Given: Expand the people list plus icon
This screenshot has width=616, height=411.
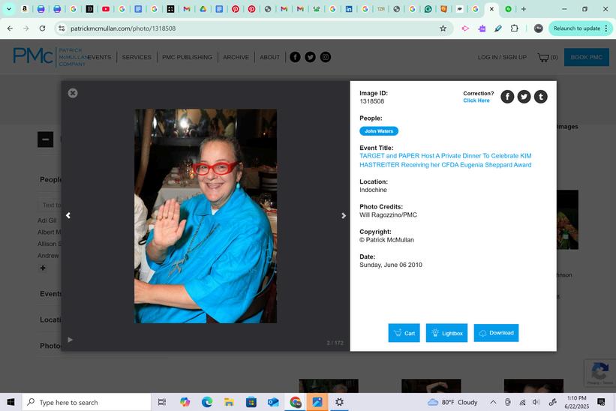Looking at the screenshot, I should coord(43,268).
